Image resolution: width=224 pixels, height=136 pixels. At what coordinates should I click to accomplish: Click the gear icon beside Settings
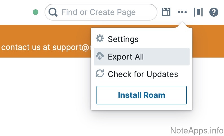point(100,39)
